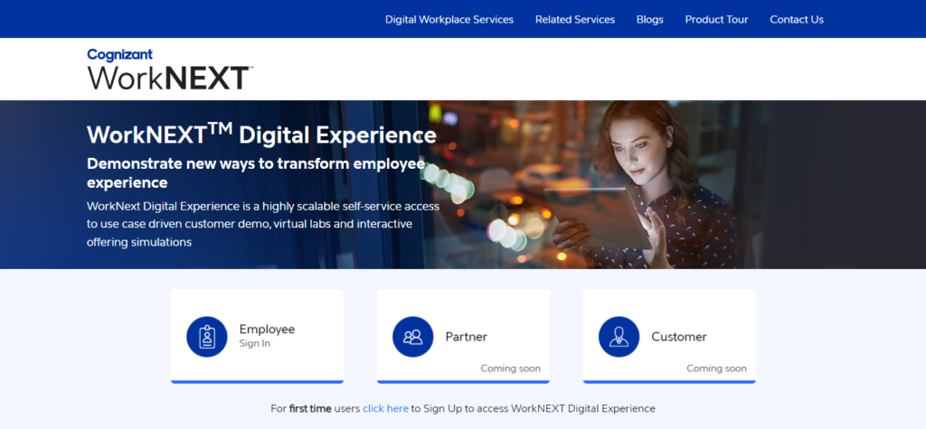The height and width of the screenshot is (429, 926).
Task: Go to Blogs in the navigation bar
Action: click(649, 19)
